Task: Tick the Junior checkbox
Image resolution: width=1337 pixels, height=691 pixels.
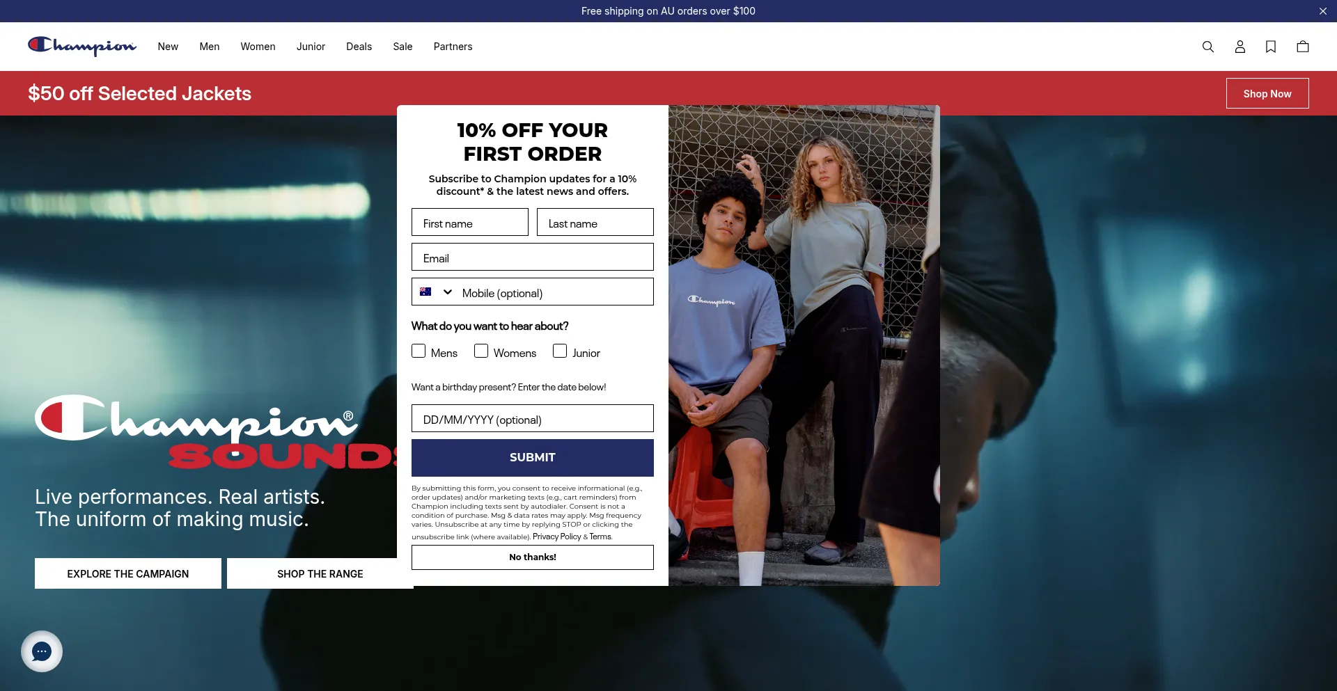Action: pyautogui.click(x=560, y=351)
